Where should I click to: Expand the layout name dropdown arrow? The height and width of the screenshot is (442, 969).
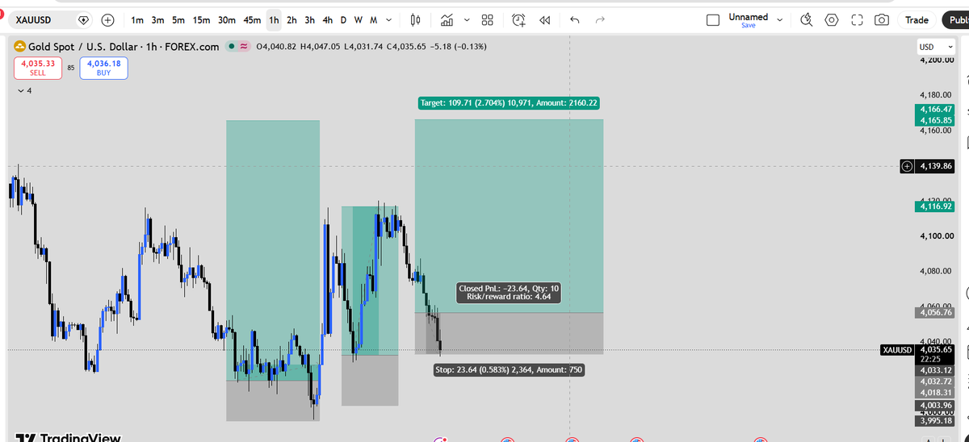click(x=780, y=20)
